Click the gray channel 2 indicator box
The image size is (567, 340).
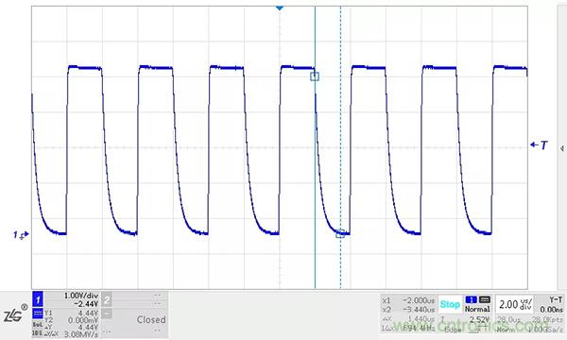click(106, 299)
